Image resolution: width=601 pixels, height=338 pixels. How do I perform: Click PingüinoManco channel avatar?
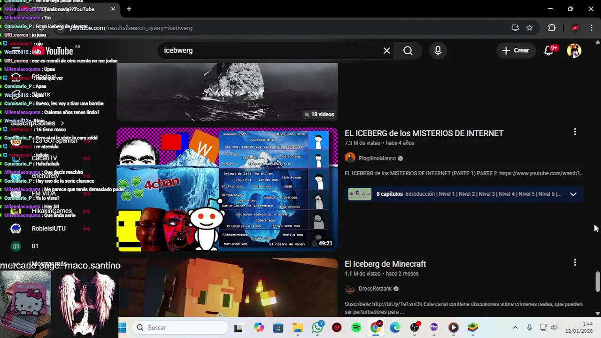pos(350,158)
